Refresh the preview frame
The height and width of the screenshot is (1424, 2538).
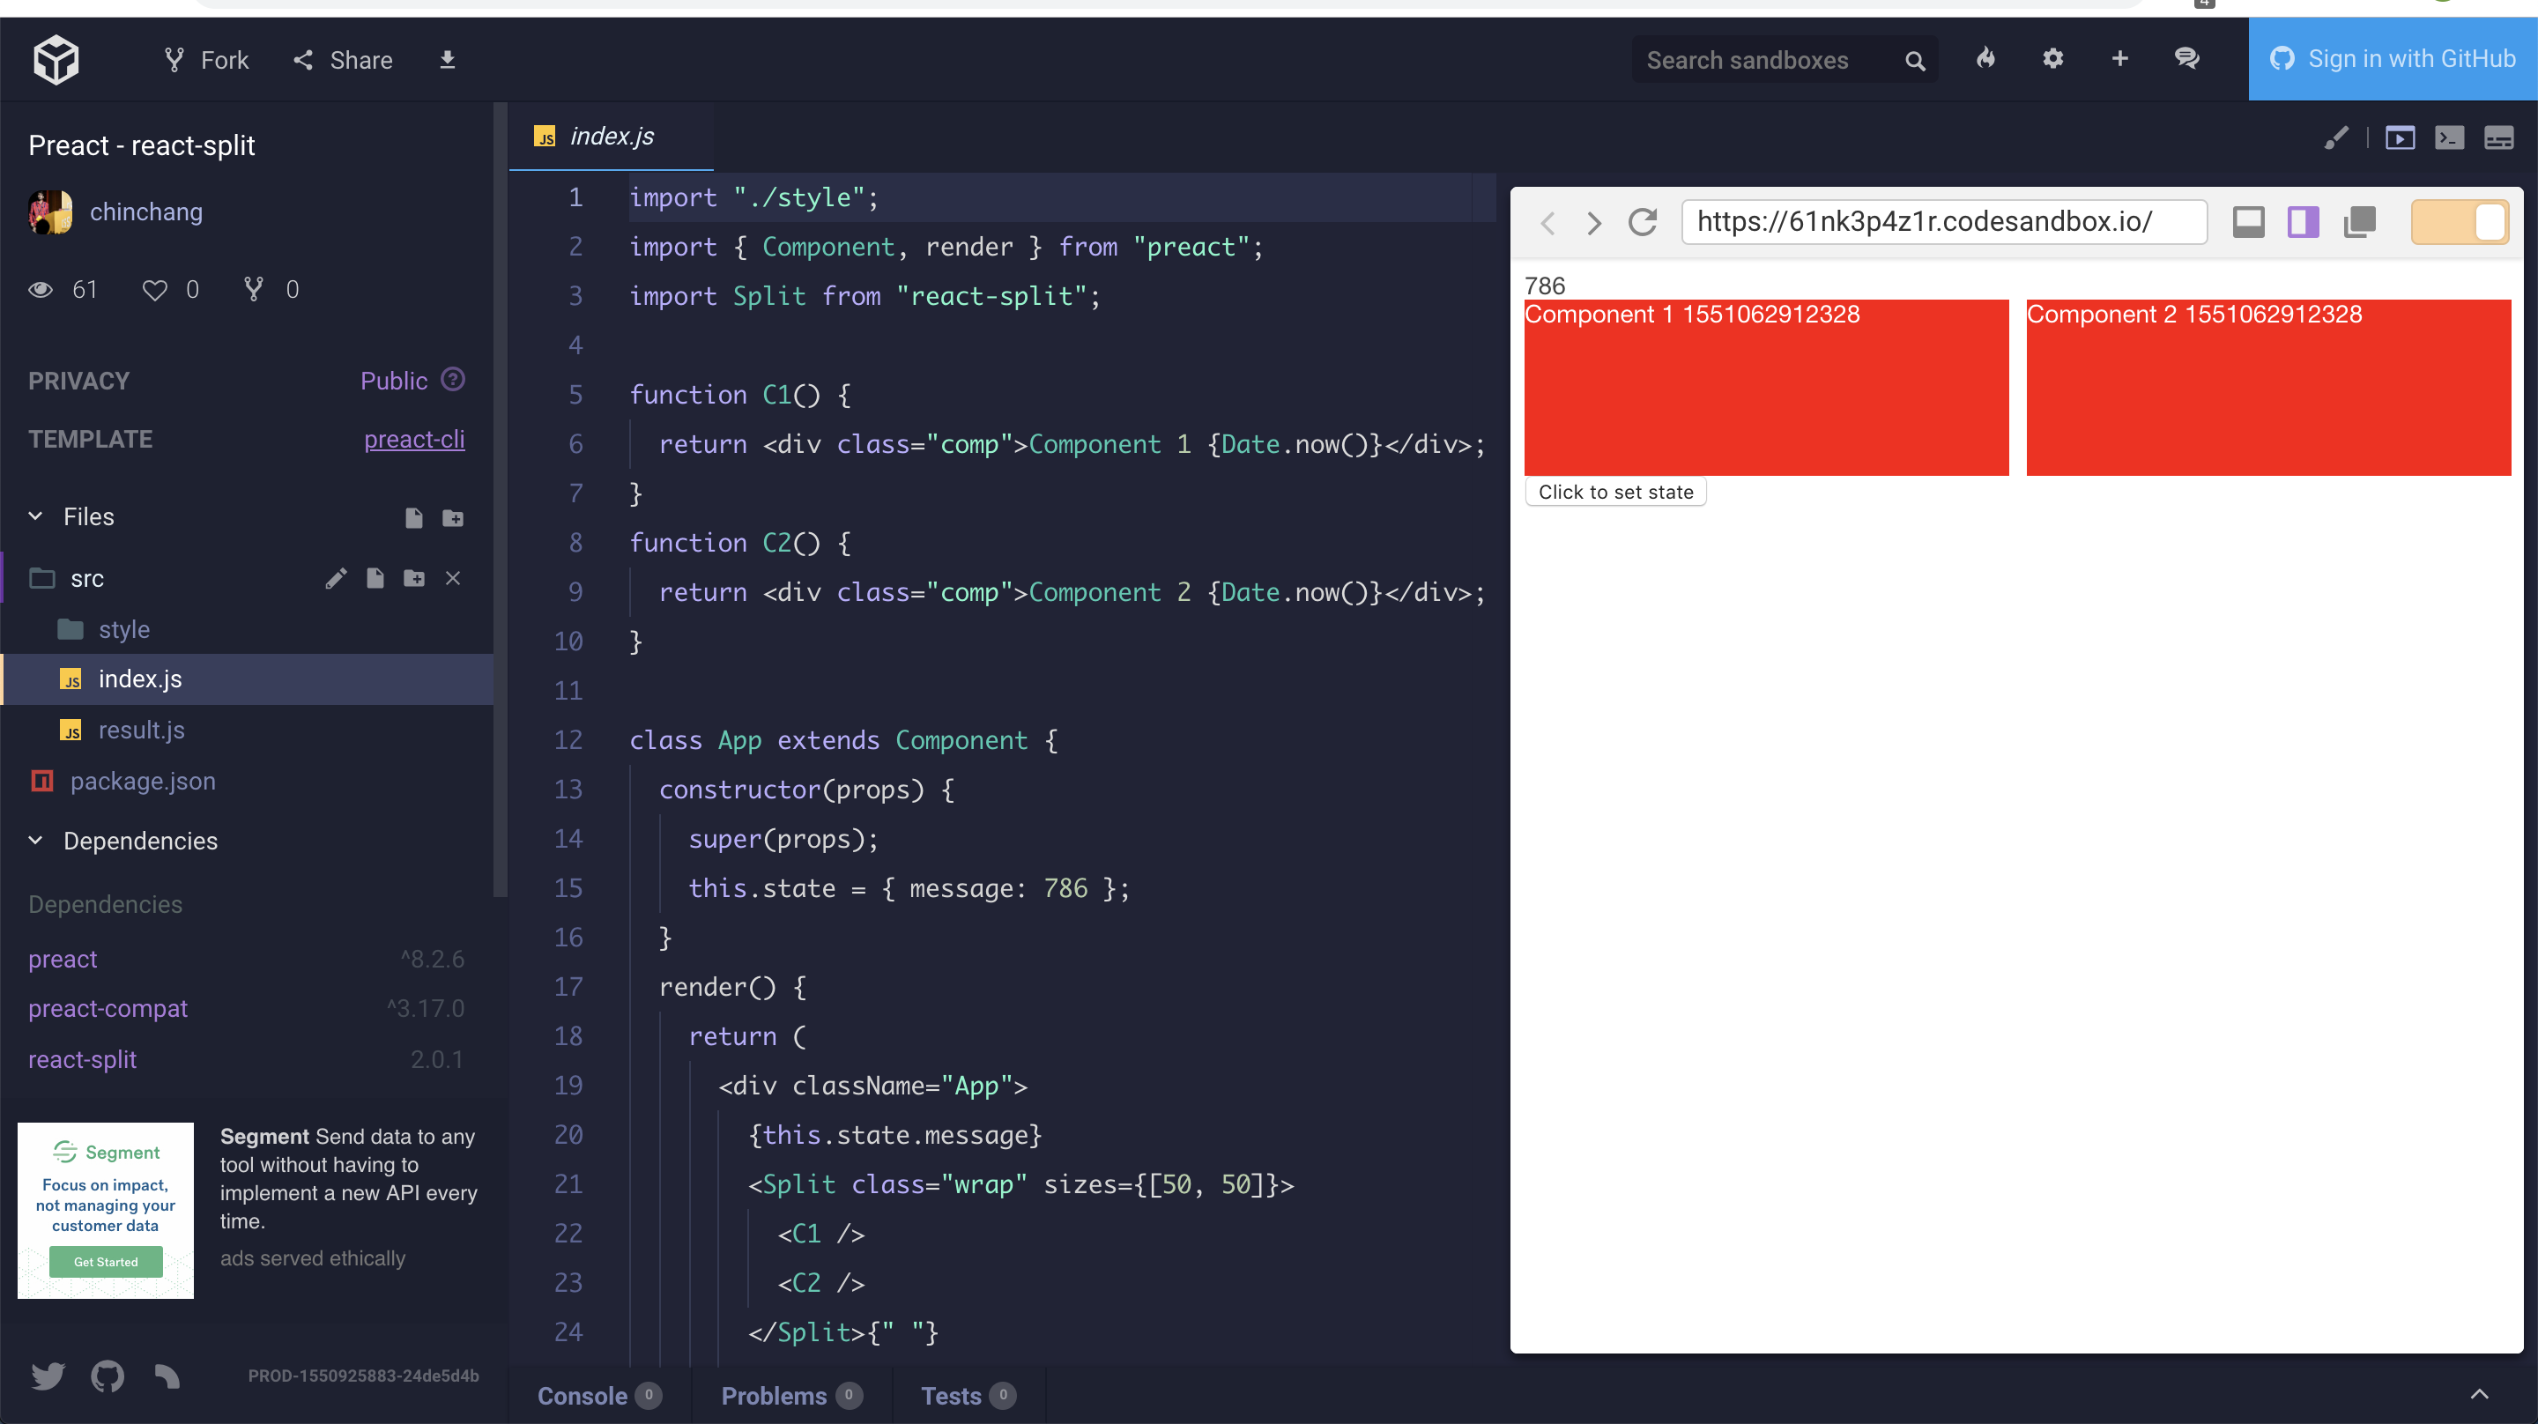pos(1643,223)
